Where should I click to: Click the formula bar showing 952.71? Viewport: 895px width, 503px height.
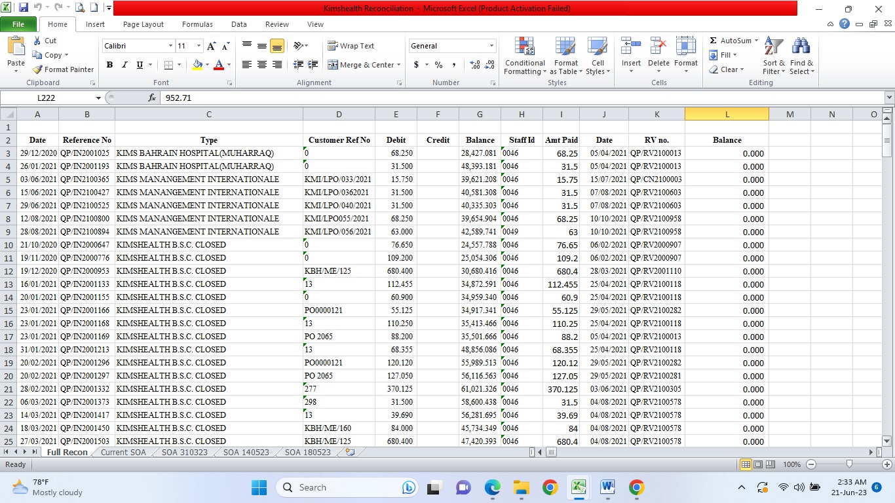pos(523,98)
